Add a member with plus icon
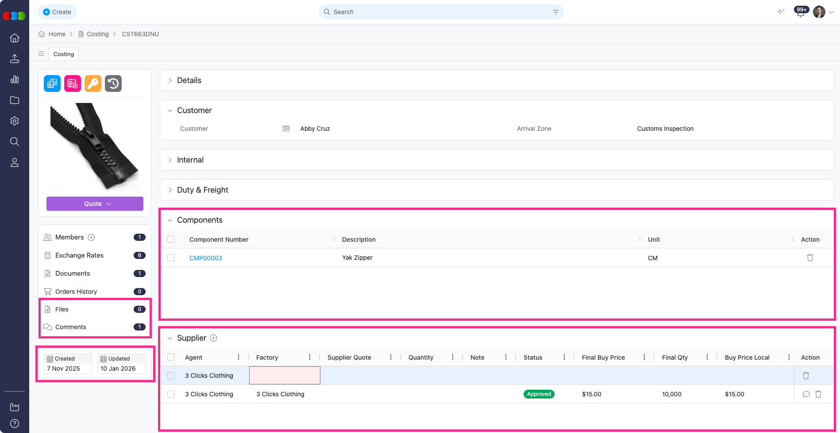Screen dimensions: 840x433 tap(91, 237)
